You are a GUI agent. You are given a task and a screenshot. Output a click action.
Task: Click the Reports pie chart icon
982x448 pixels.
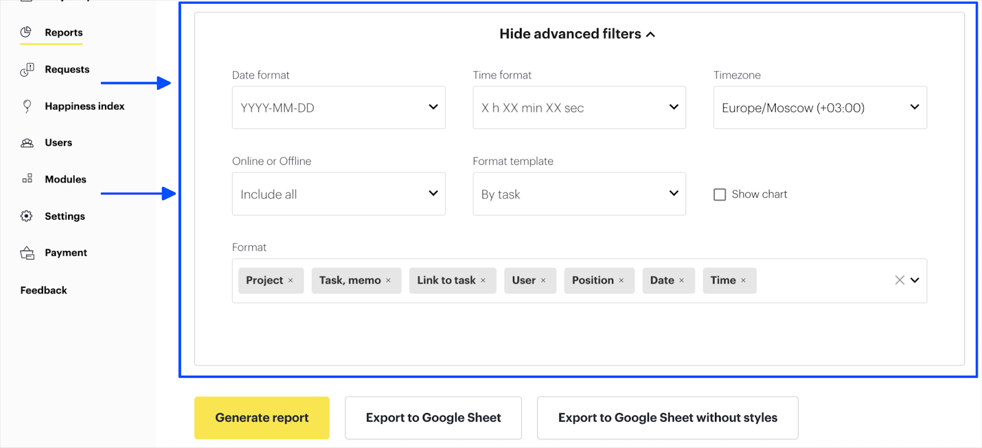click(26, 32)
